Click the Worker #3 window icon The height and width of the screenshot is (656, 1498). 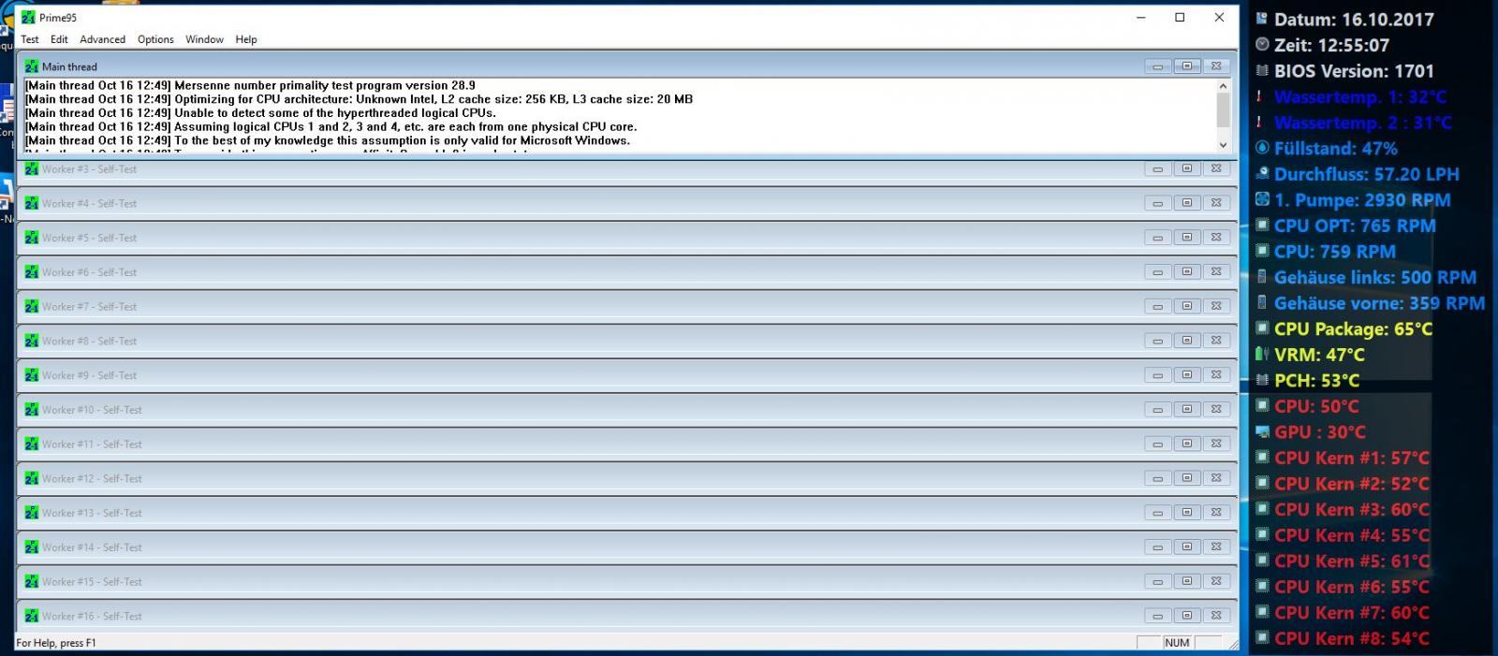[x=32, y=169]
